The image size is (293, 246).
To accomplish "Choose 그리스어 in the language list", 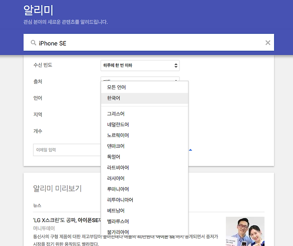I will [144, 114].
